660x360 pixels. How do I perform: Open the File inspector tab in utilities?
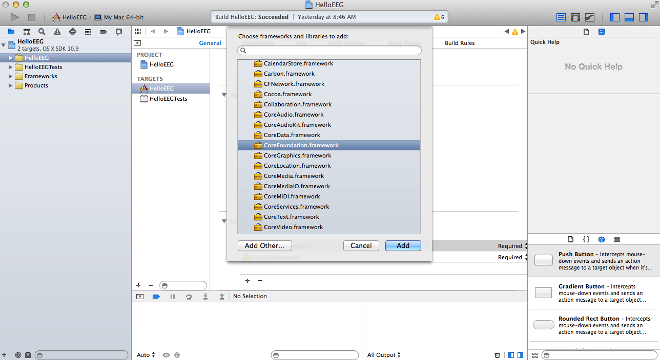tap(586, 32)
